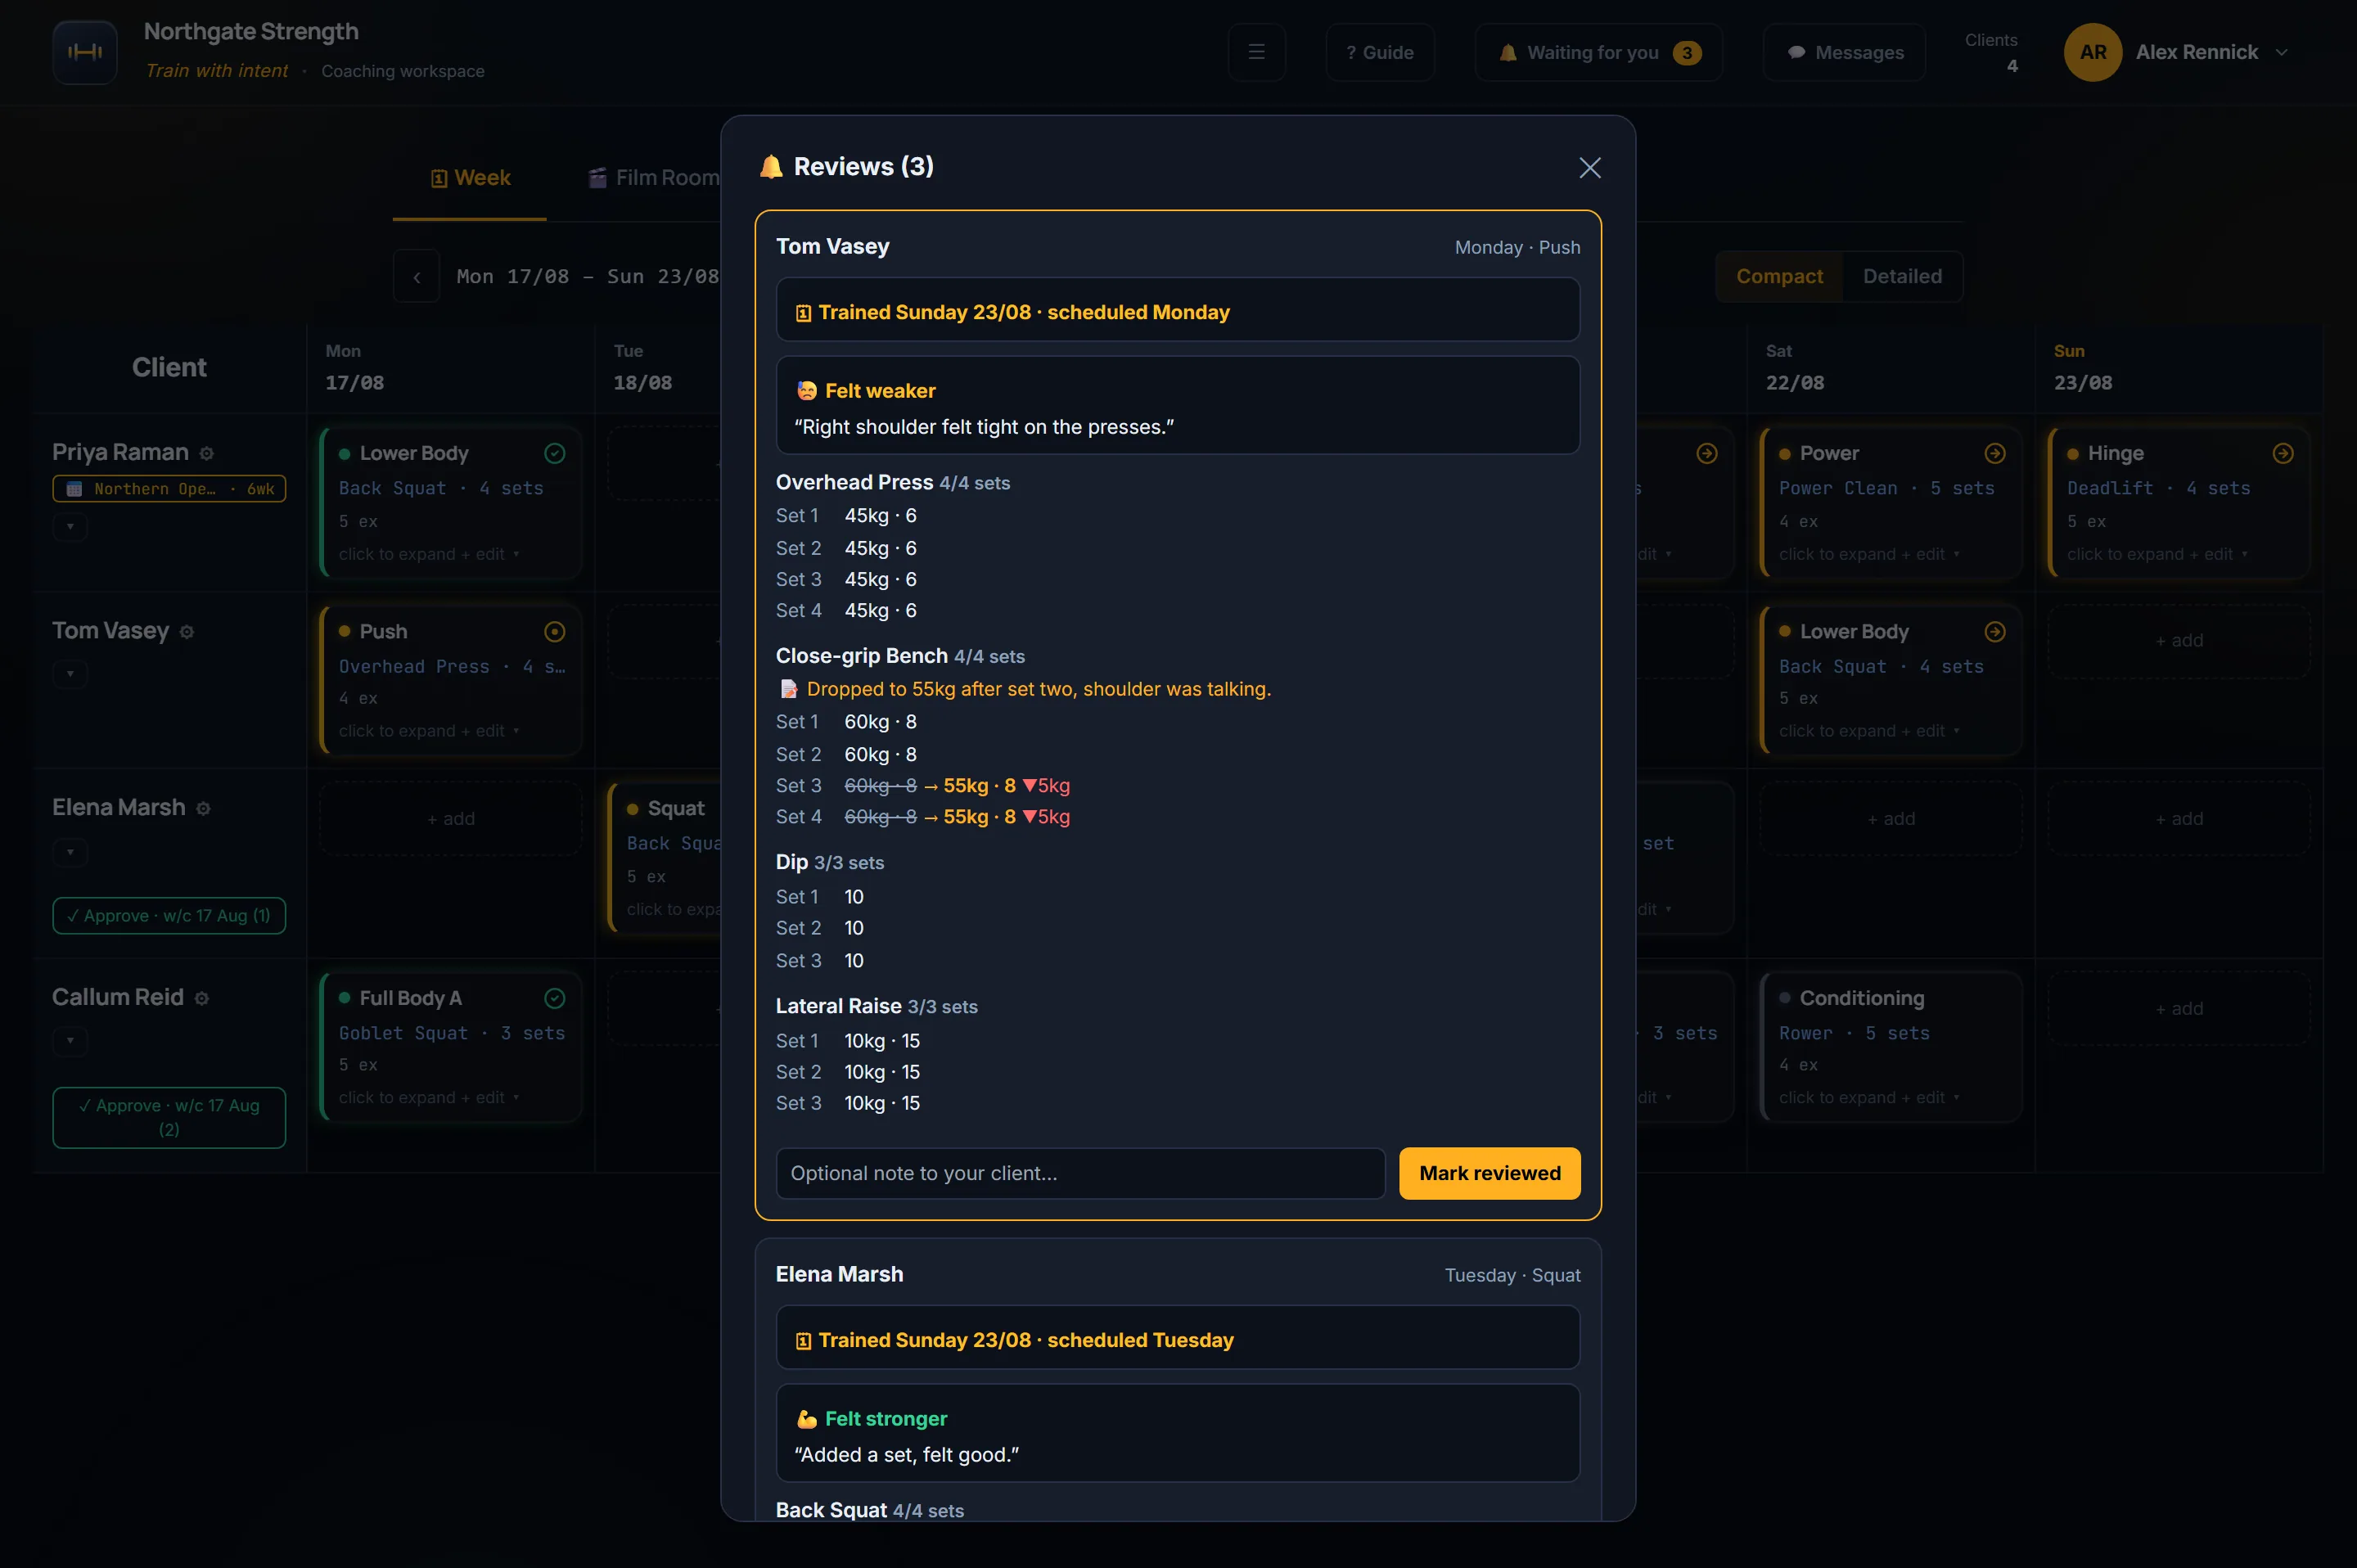Open settings gear next to Elena Marsh
2357x1568 pixels.
(203, 808)
